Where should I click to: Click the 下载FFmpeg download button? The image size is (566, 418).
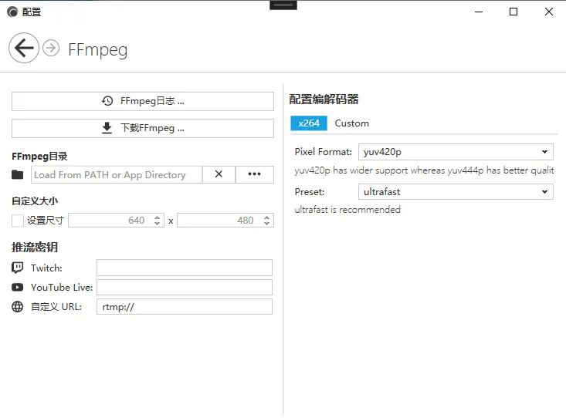pyautogui.click(x=143, y=128)
